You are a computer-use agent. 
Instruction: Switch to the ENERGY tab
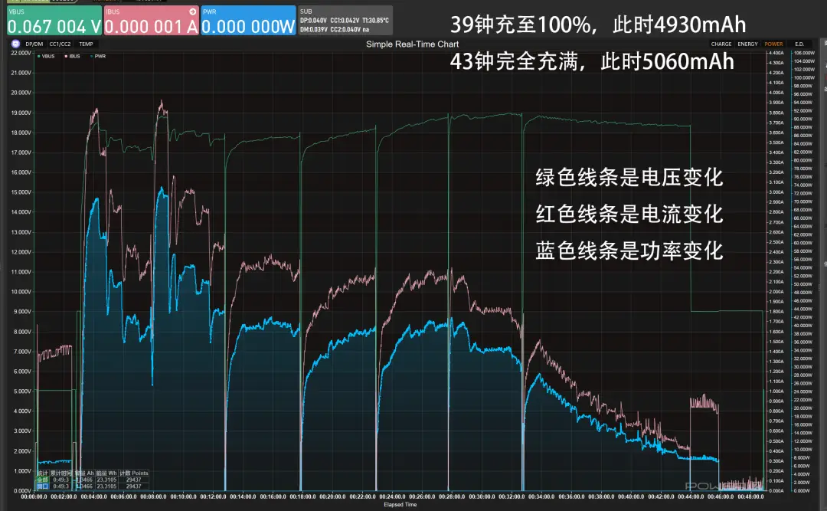(748, 44)
